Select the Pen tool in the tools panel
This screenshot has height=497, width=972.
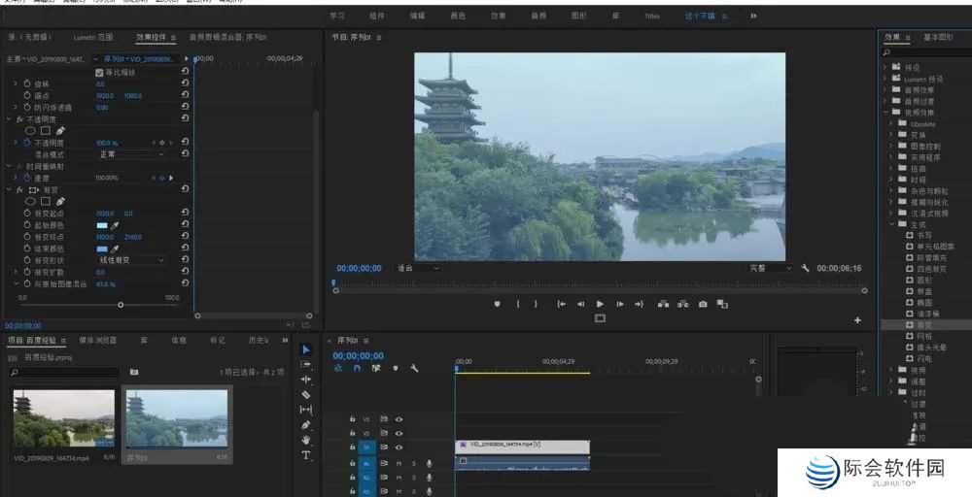(306, 425)
